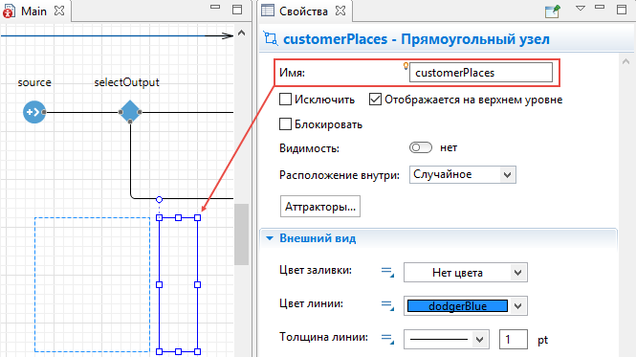Enable the Исключить checkbox

(285, 100)
